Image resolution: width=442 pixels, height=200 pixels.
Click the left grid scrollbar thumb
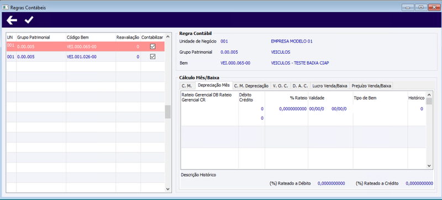(x=168, y=112)
